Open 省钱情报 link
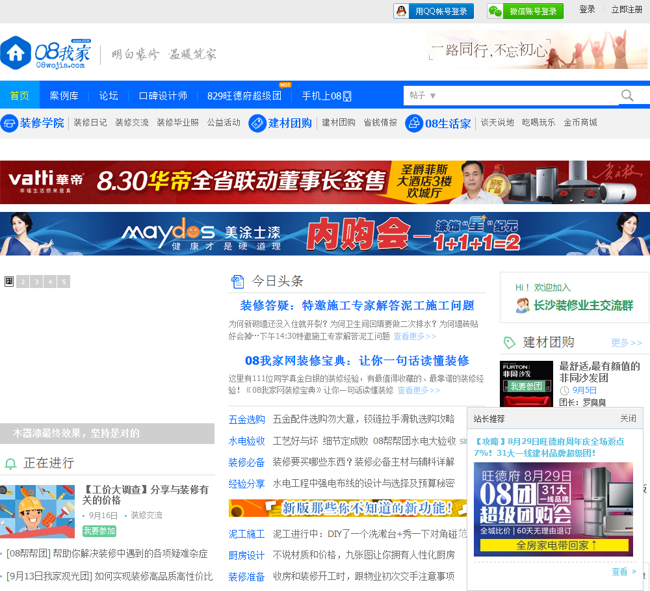 tap(380, 122)
